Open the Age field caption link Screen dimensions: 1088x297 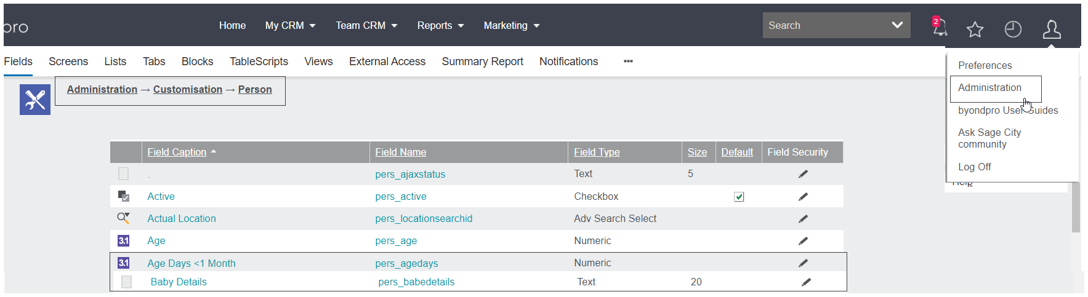click(x=156, y=241)
